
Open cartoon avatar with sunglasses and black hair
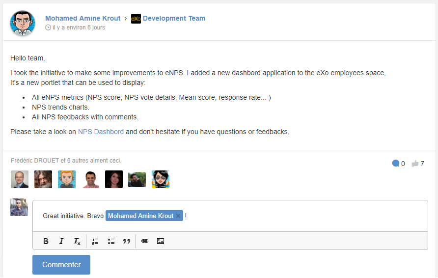pyautogui.click(x=161, y=179)
